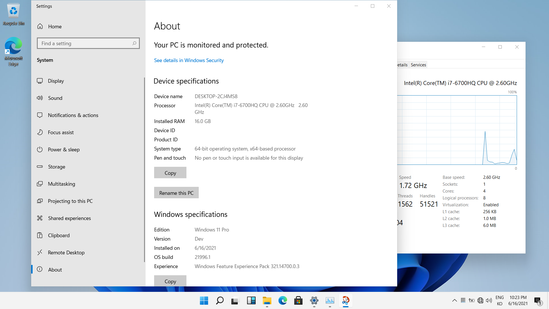The image size is (549, 309).
Task: Click the Virtualization Enabled value
Action: pyautogui.click(x=491, y=205)
